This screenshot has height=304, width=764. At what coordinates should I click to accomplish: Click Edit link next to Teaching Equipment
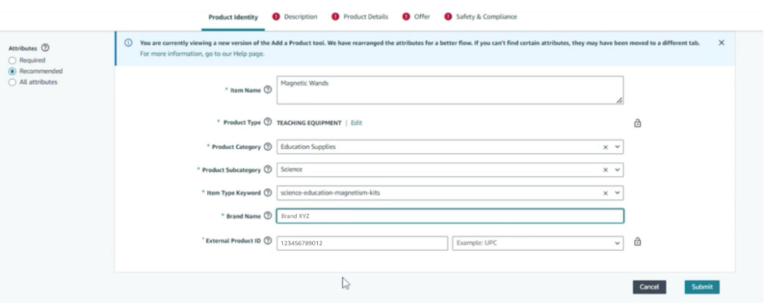pyautogui.click(x=357, y=123)
